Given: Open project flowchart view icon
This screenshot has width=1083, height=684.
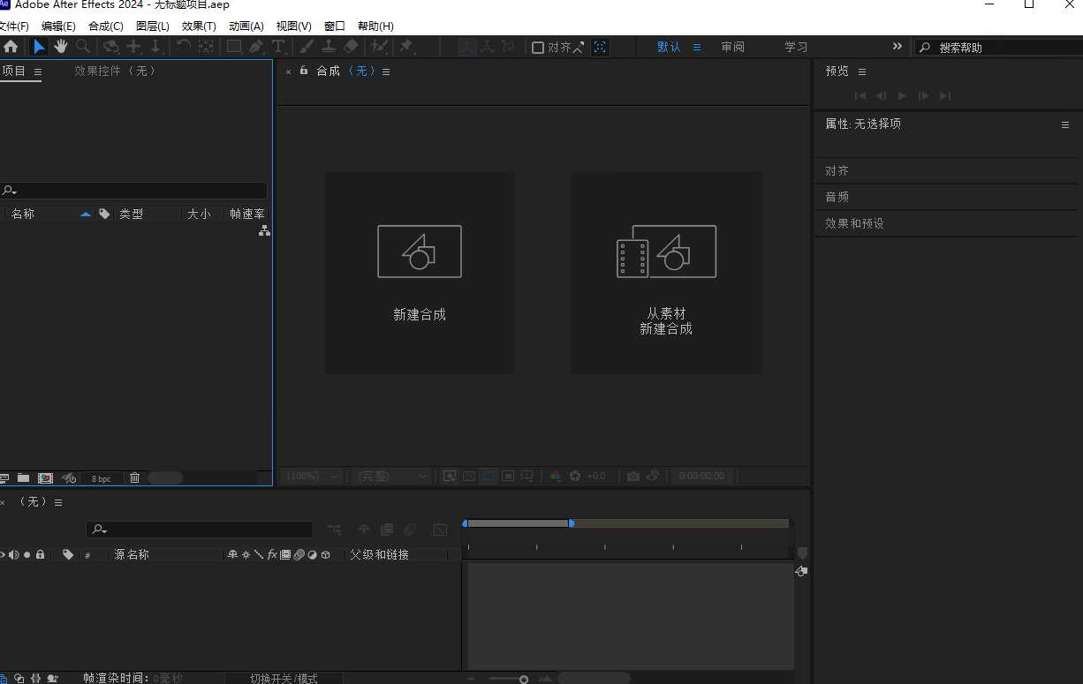Looking at the screenshot, I should 263,230.
